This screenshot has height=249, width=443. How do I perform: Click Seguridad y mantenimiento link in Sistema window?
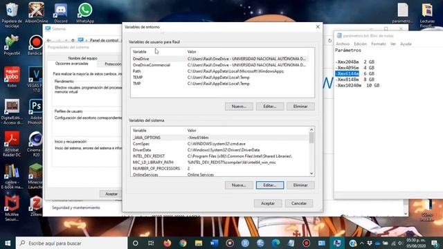click(x=76, y=207)
